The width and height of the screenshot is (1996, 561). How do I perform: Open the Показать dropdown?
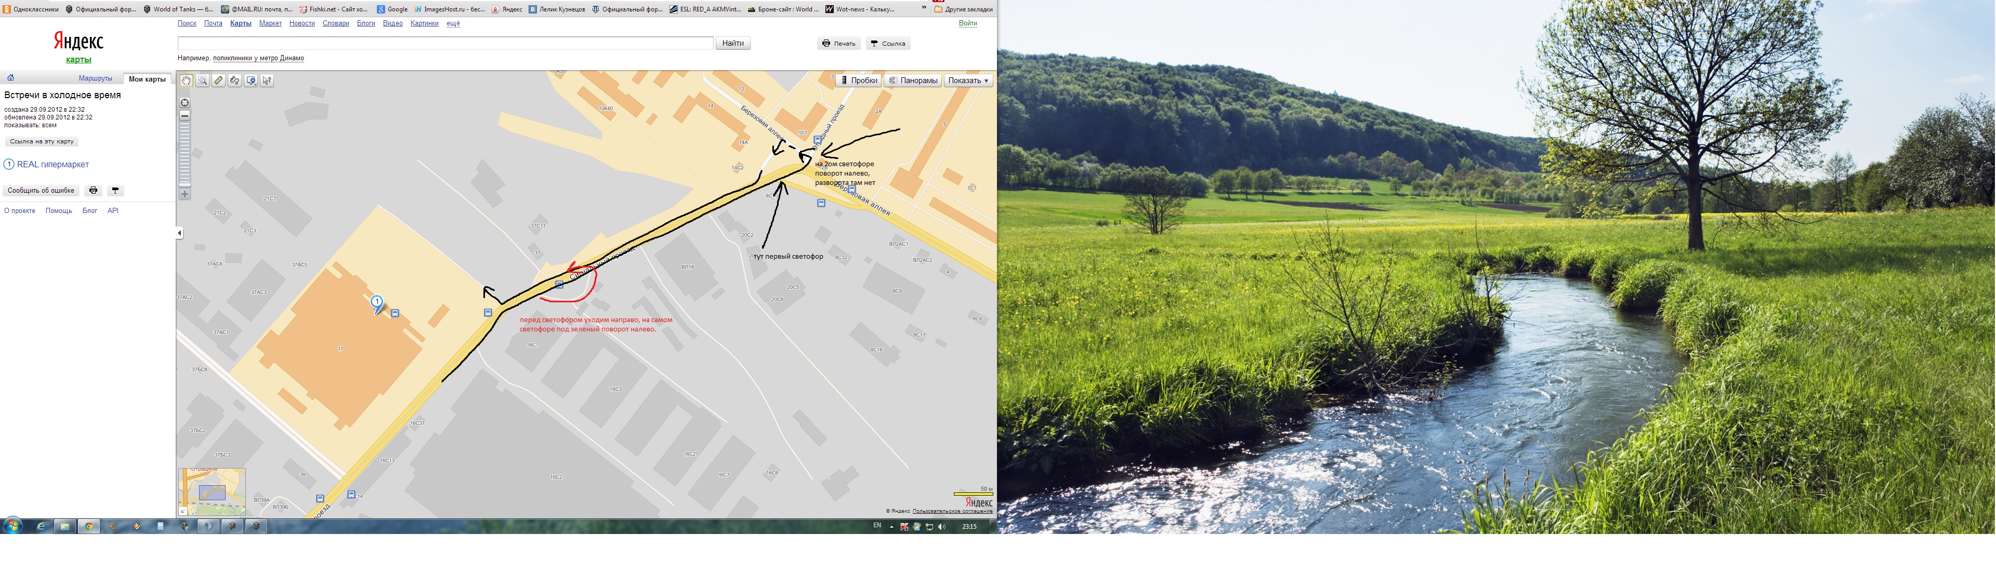click(x=968, y=81)
